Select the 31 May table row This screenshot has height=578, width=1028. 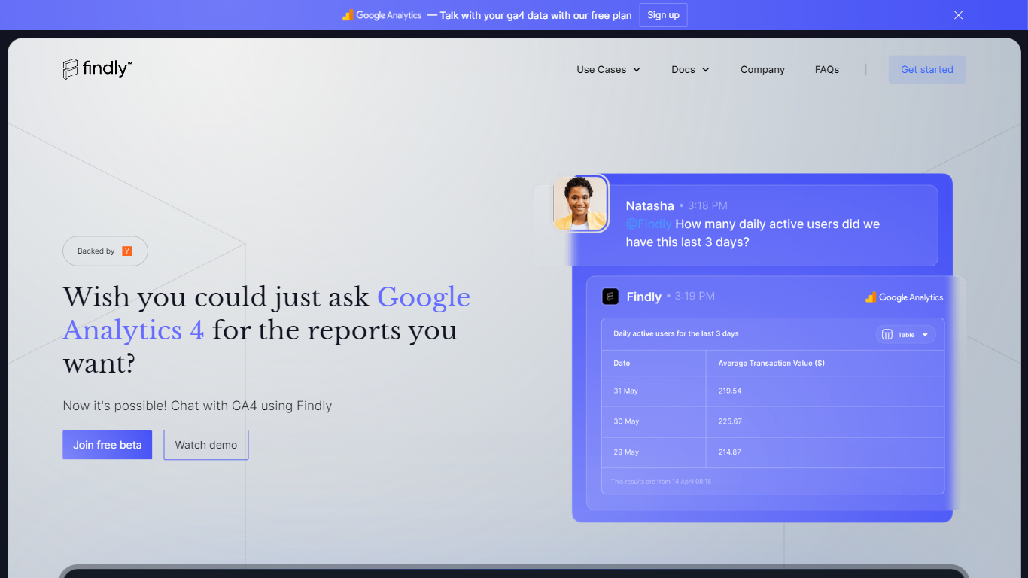click(x=772, y=391)
